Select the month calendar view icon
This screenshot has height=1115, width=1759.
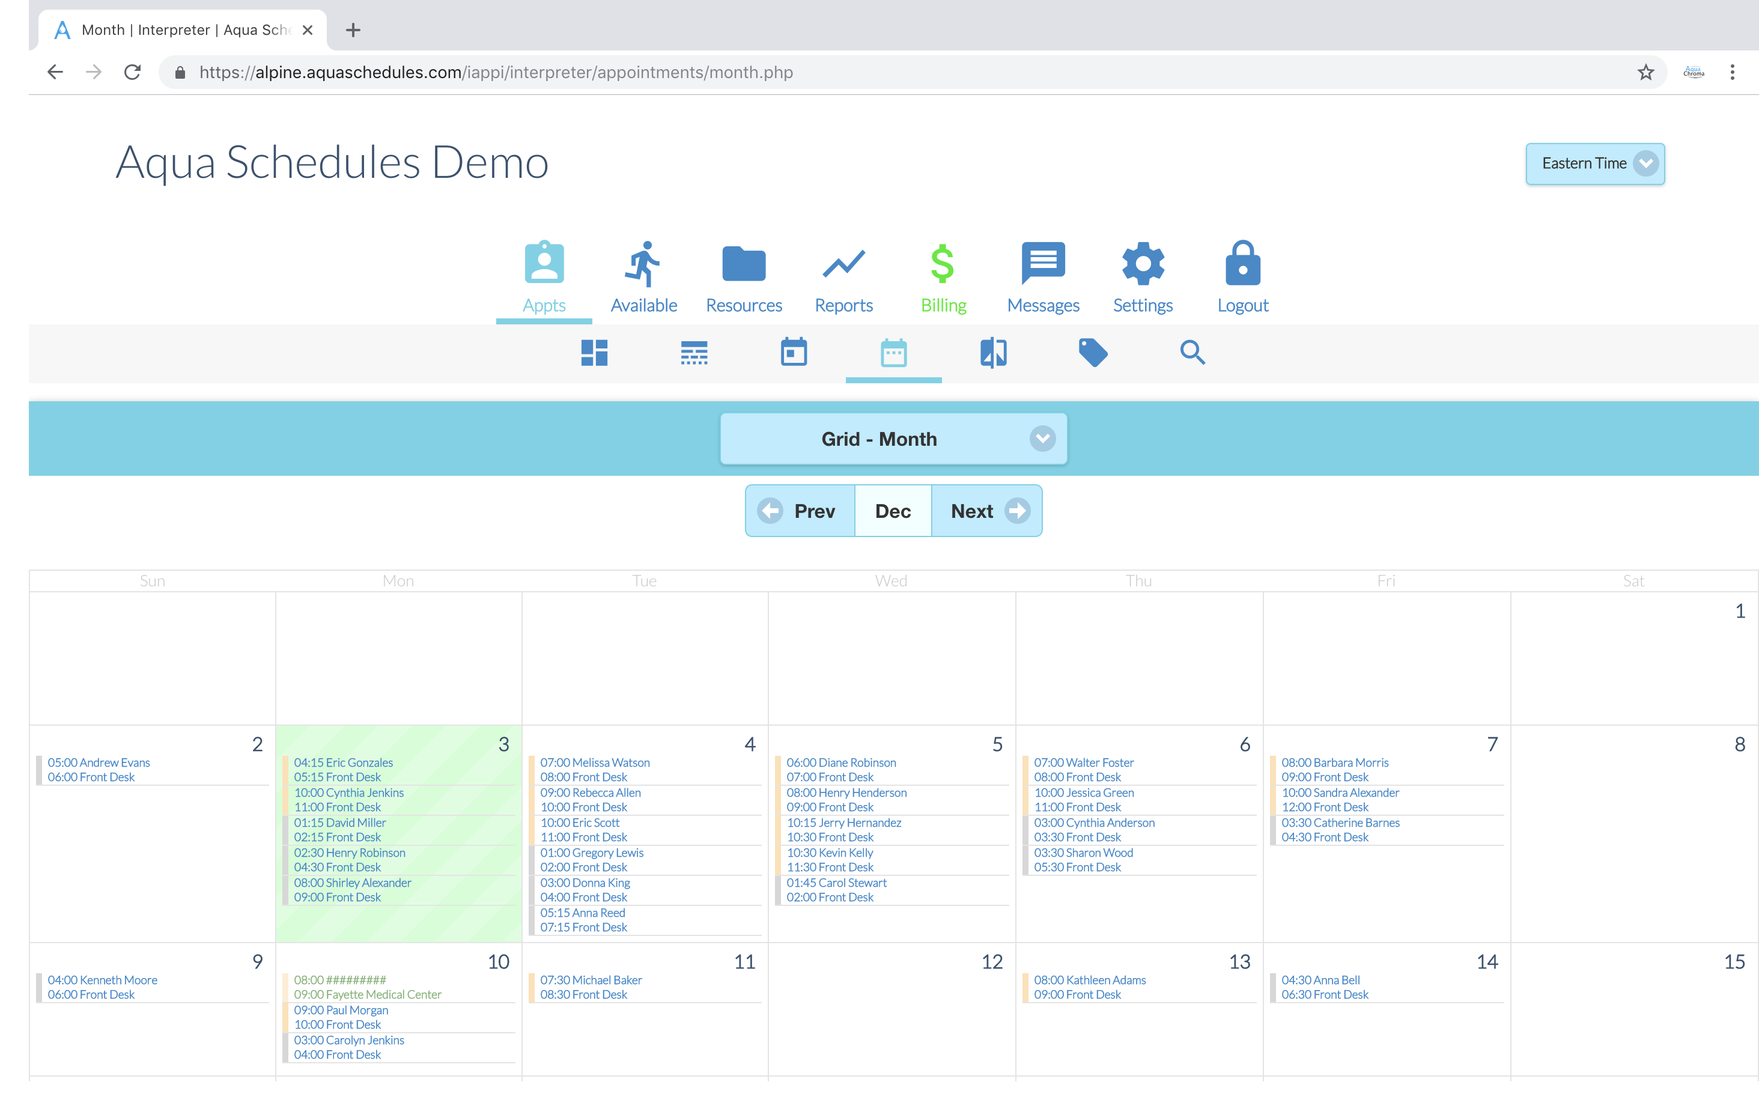[x=893, y=353]
